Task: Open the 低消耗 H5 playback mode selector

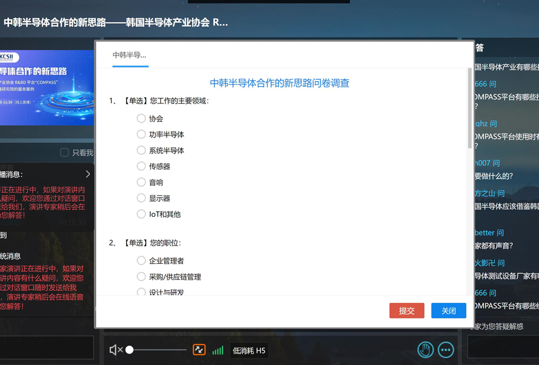Action: 249,351
